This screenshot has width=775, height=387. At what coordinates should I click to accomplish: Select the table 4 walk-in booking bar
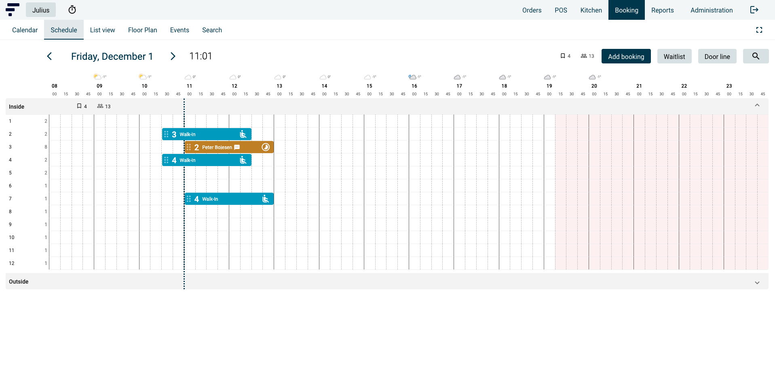click(x=210, y=160)
